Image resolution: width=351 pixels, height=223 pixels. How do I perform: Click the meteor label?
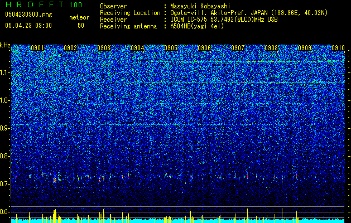coord(79,17)
